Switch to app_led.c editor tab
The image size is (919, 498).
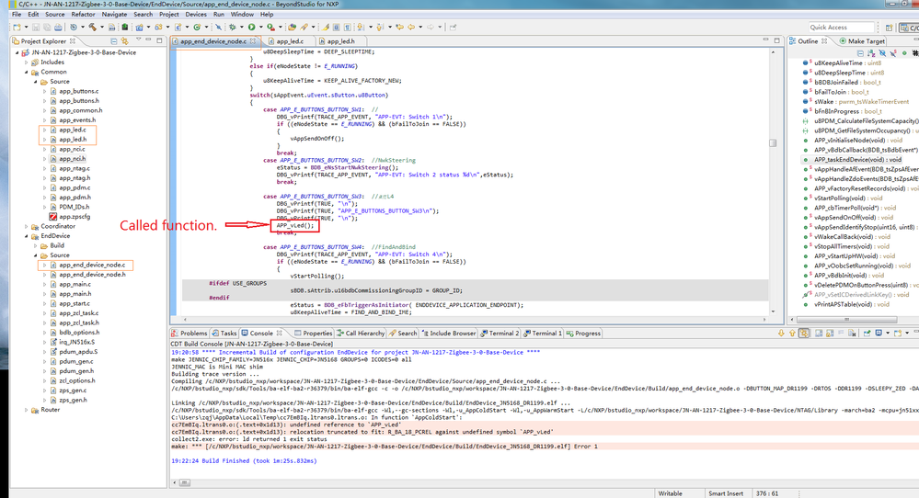(290, 41)
